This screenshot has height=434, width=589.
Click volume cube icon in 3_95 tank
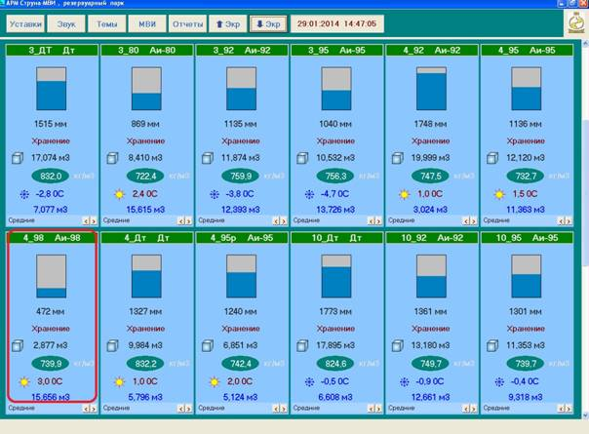pos(302,158)
